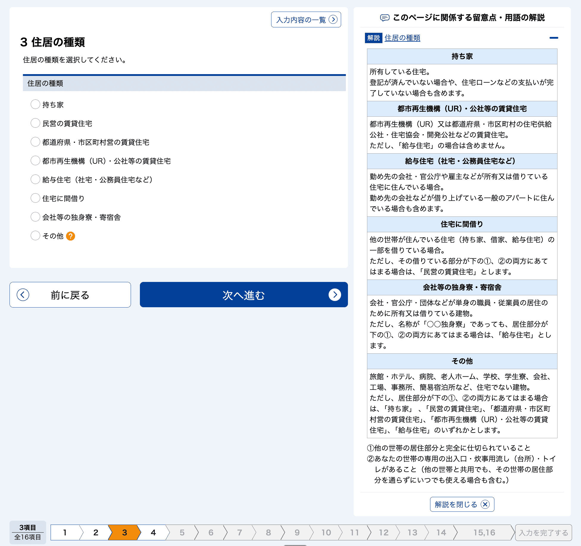Image resolution: width=581 pixels, height=546 pixels.
Task: Select the 持ち家 radio option
Action: (x=35, y=104)
